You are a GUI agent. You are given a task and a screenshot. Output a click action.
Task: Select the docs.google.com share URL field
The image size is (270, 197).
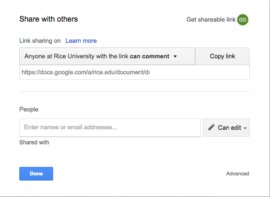tap(135, 72)
